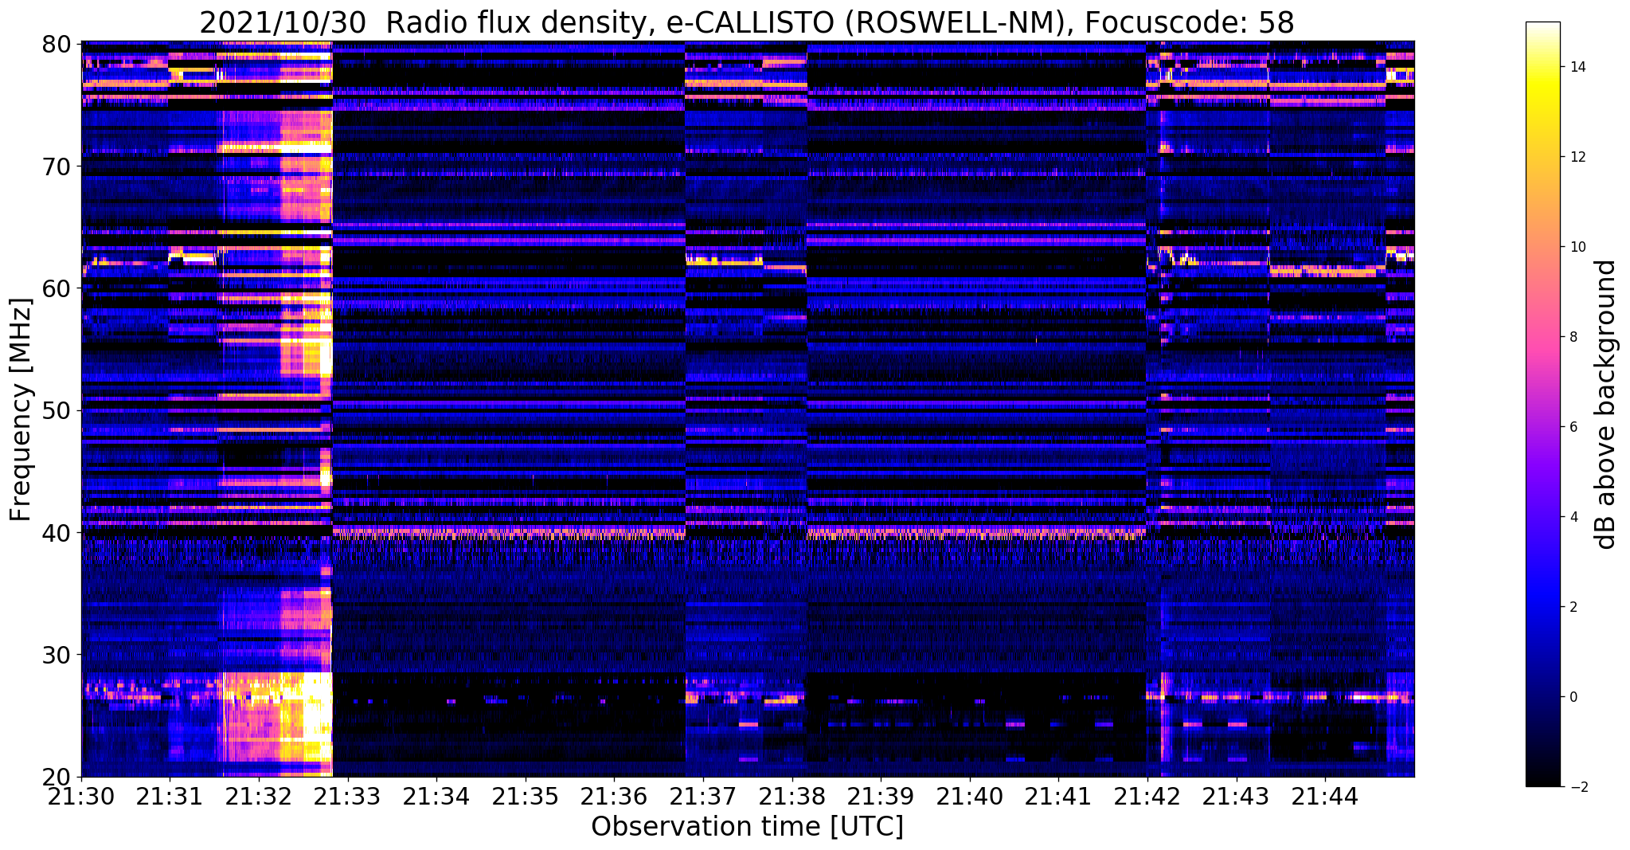Click the positive 2 dB colorbar tick label

click(1573, 607)
